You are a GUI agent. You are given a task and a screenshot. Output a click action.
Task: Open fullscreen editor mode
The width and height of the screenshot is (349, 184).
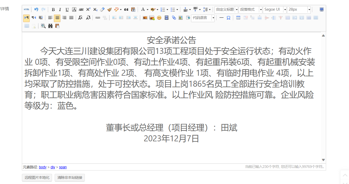point(322,10)
